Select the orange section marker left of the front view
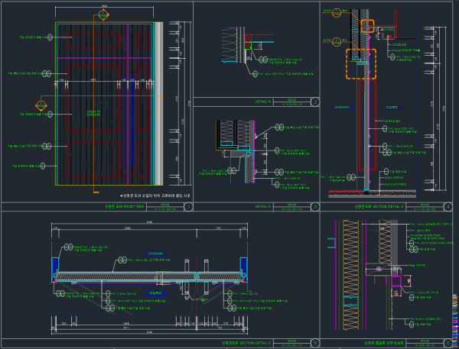Screen dimensions: 459x349 pyautogui.click(x=41, y=106)
